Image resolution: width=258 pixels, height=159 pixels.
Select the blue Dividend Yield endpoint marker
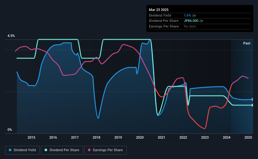(x=252, y=100)
